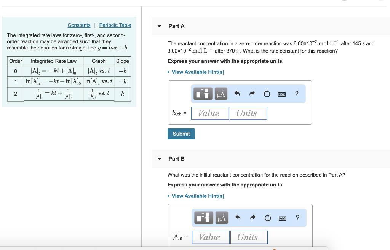This screenshot has height=250, width=390.
Task: Collapse Part A with its disclosure triangle
Action: pyautogui.click(x=159, y=26)
